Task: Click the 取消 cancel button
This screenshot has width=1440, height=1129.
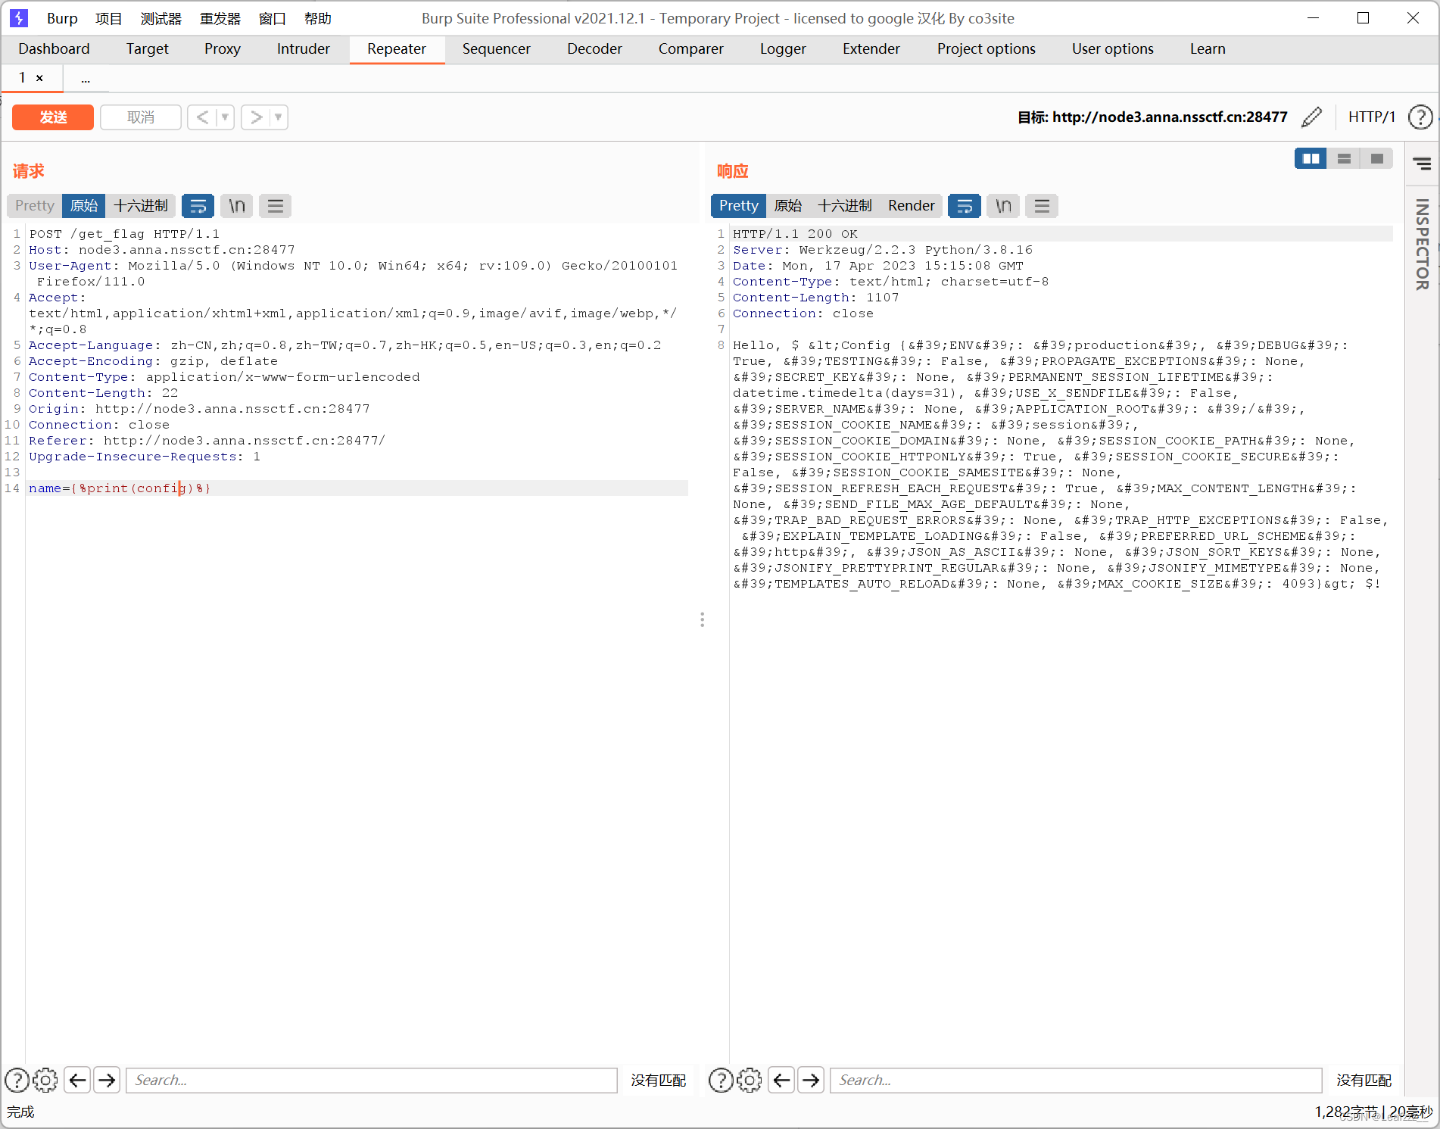Action: [141, 117]
